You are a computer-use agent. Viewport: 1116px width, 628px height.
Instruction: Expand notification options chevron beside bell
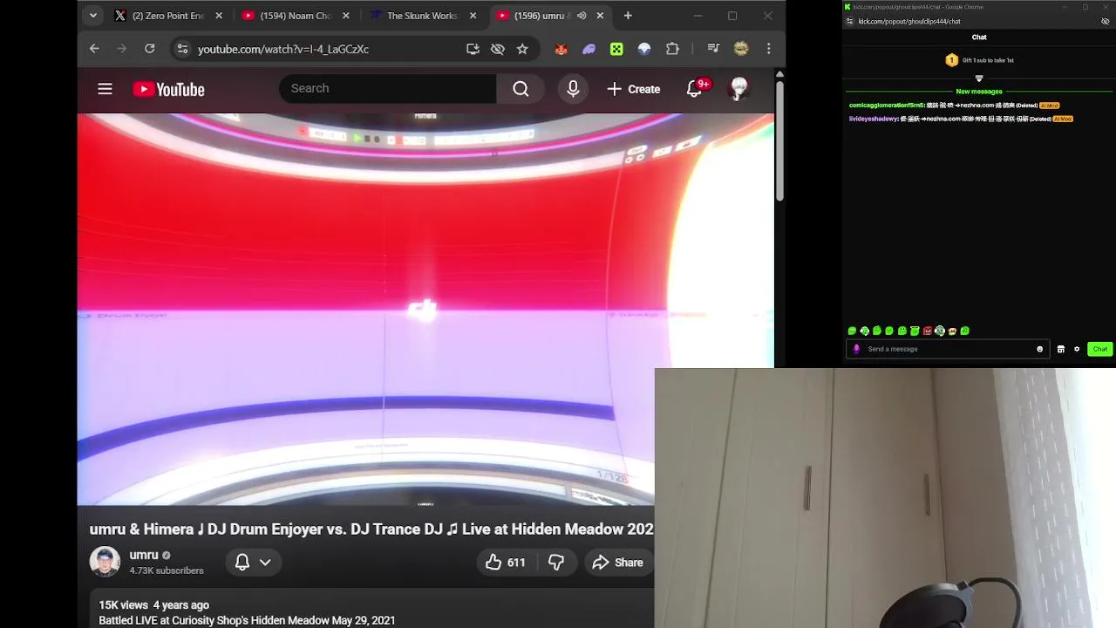[x=265, y=563]
